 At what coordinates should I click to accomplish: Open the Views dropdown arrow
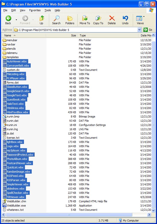coord(144,17)
